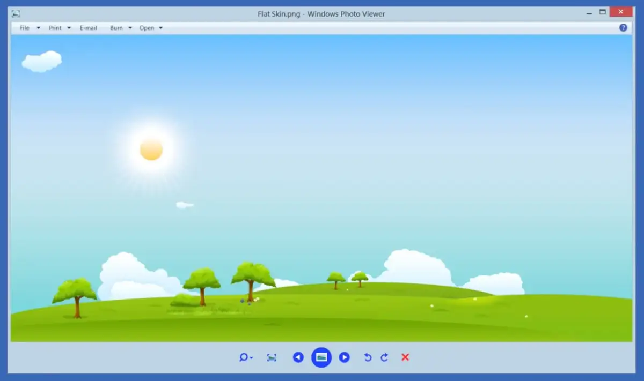Maximize the Photo Viewer window

(x=603, y=12)
